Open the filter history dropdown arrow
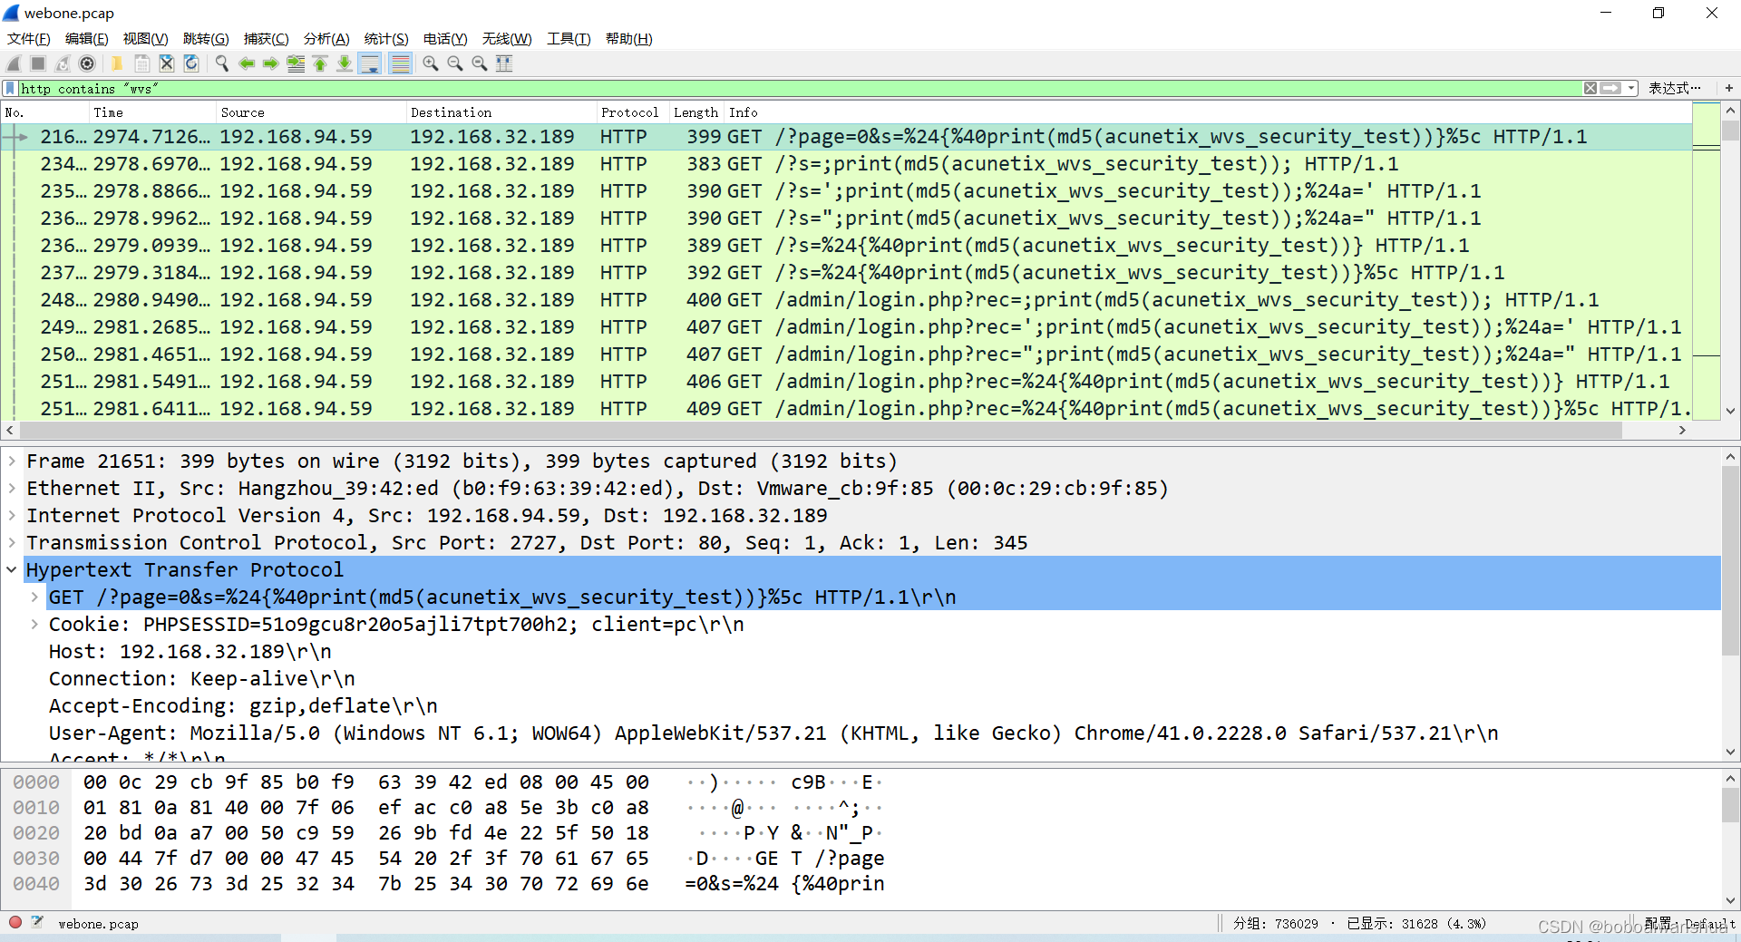This screenshot has height=942, width=1741. pyautogui.click(x=1631, y=88)
